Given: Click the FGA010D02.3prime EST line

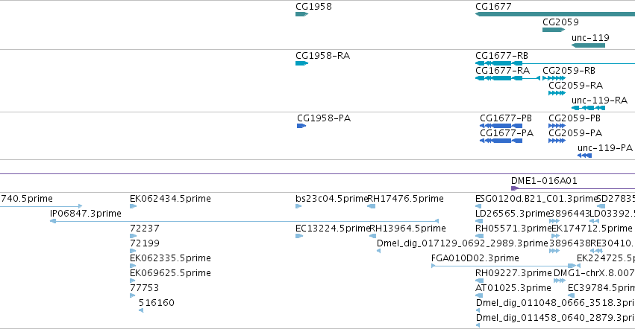Looking at the screenshot, I should 506,266.
